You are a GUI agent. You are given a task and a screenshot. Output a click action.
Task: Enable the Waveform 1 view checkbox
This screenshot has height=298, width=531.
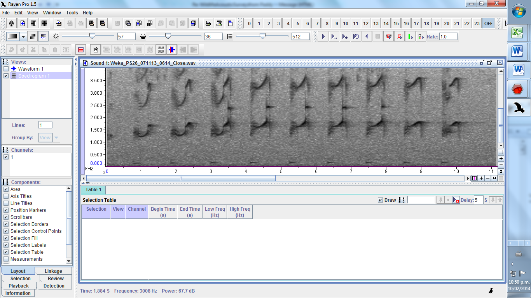click(x=6, y=69)
